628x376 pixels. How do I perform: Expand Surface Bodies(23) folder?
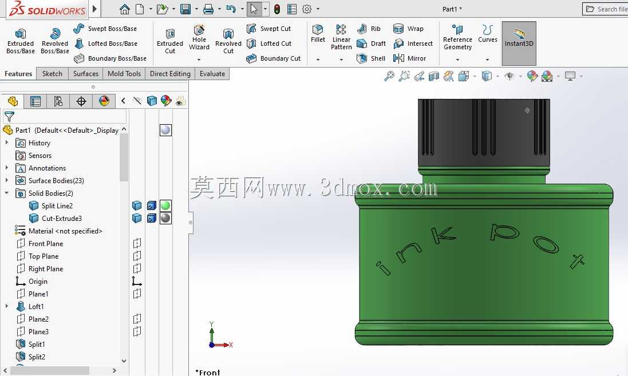pyautogui.click(x=6, y=180)
